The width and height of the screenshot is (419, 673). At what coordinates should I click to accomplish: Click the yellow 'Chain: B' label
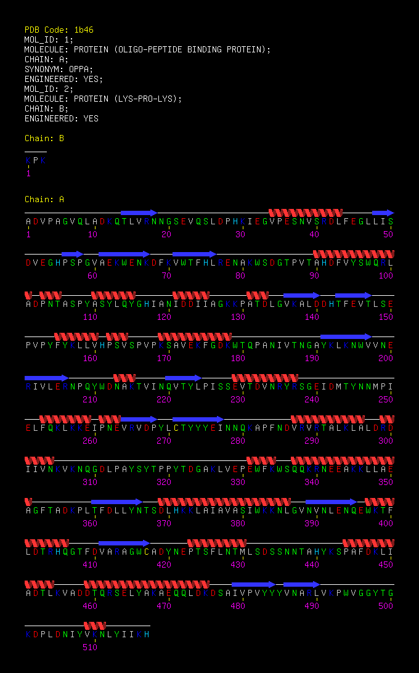(x=44, y=138)
